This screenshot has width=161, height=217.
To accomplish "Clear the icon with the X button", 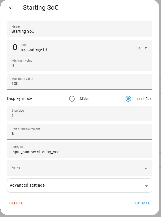I will tap(139, 48).
